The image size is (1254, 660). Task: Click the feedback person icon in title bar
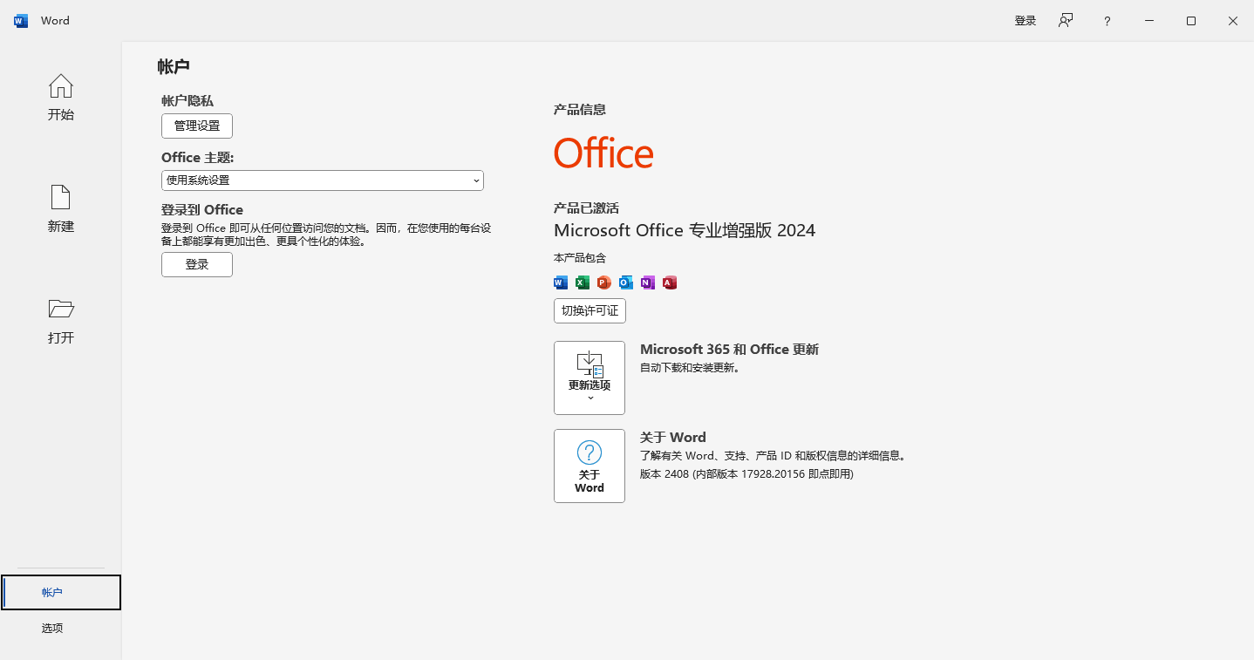1066,21
